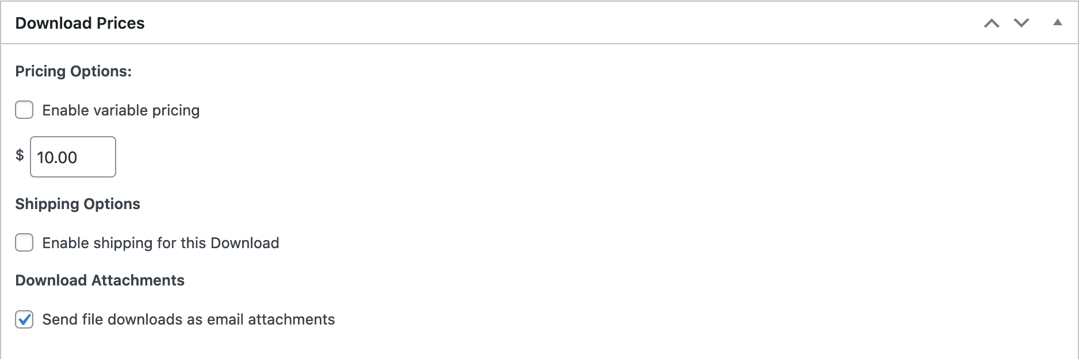Click blank space right of the price field
The height and width of the screenshot is (359, 1079).
(403, 157)
